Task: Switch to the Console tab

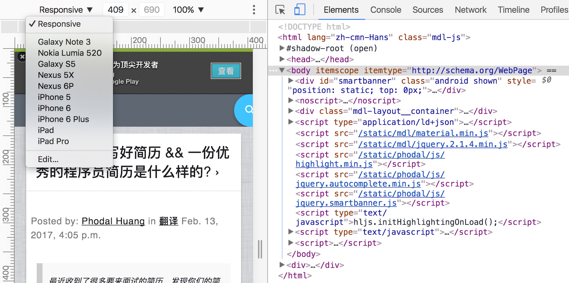Action: [386, 10]
